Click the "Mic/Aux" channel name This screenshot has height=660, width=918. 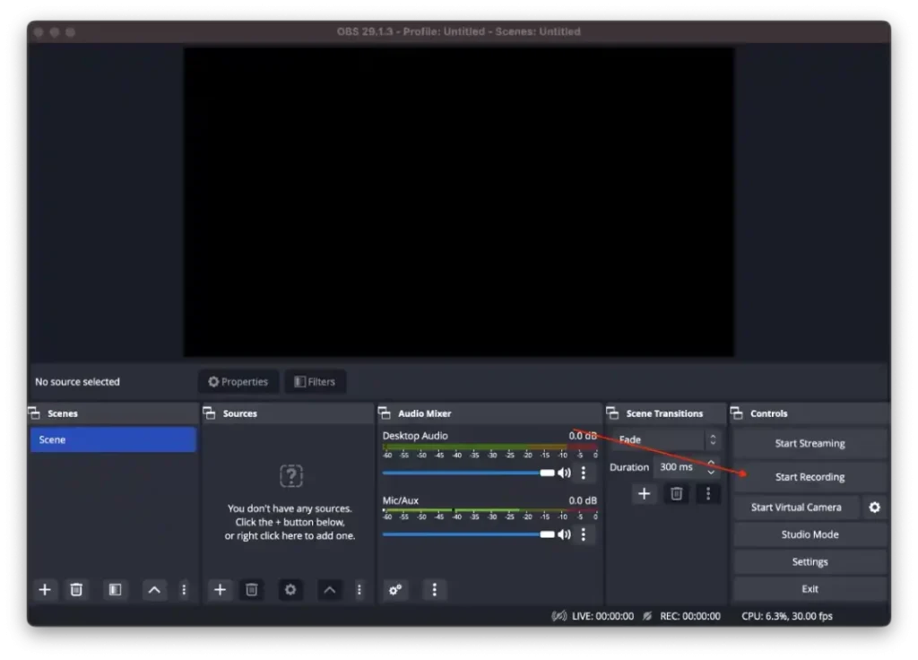click(x=401, y=500)
